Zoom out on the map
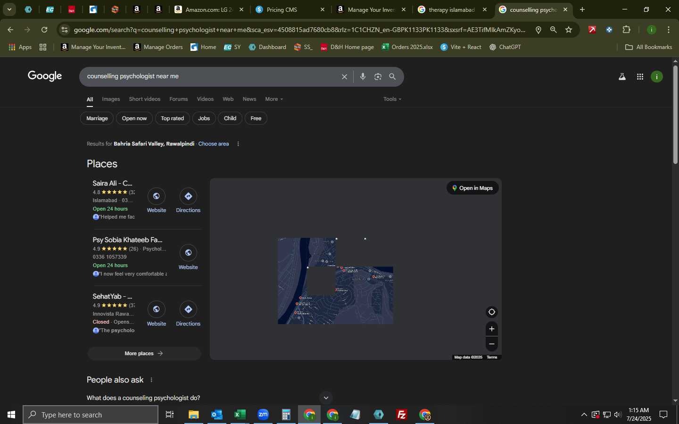Image resolution: width=679 pixels, height=424 pixels. pyautogui.click(x=491, y=344)
